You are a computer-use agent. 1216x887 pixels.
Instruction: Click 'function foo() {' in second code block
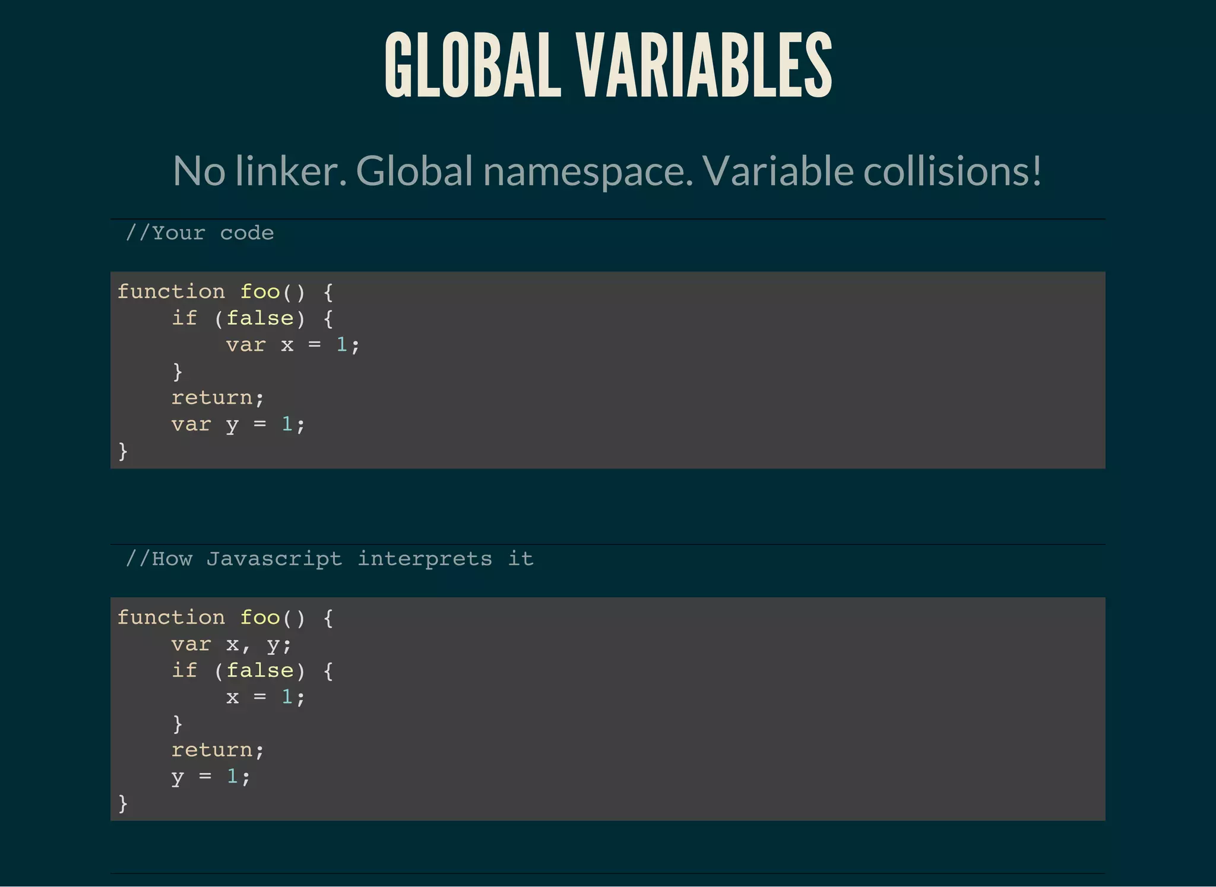(x=226, y=617)
